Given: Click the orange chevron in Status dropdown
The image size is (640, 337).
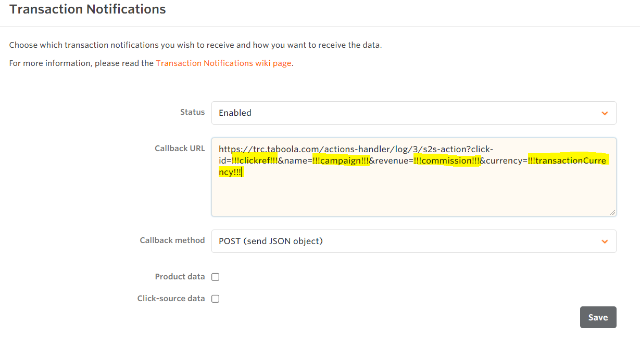Looking at the screenshot, I should (x=605, y=113).
